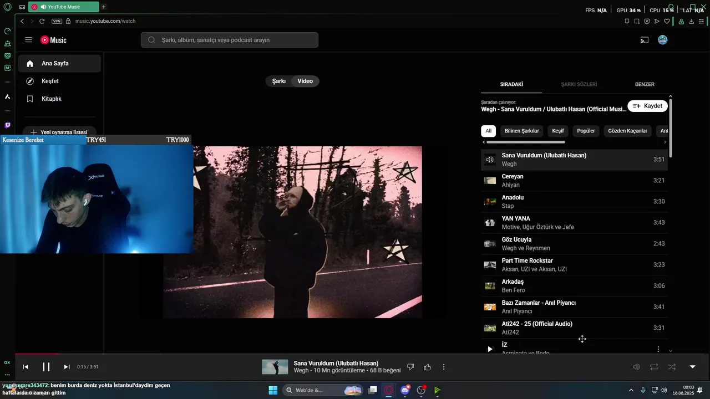Open Opera easy setup sliders icon
The image size is (710, 399).
(701, 21)
